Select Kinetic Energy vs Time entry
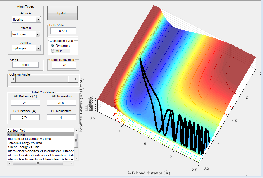 pos(40,147)
